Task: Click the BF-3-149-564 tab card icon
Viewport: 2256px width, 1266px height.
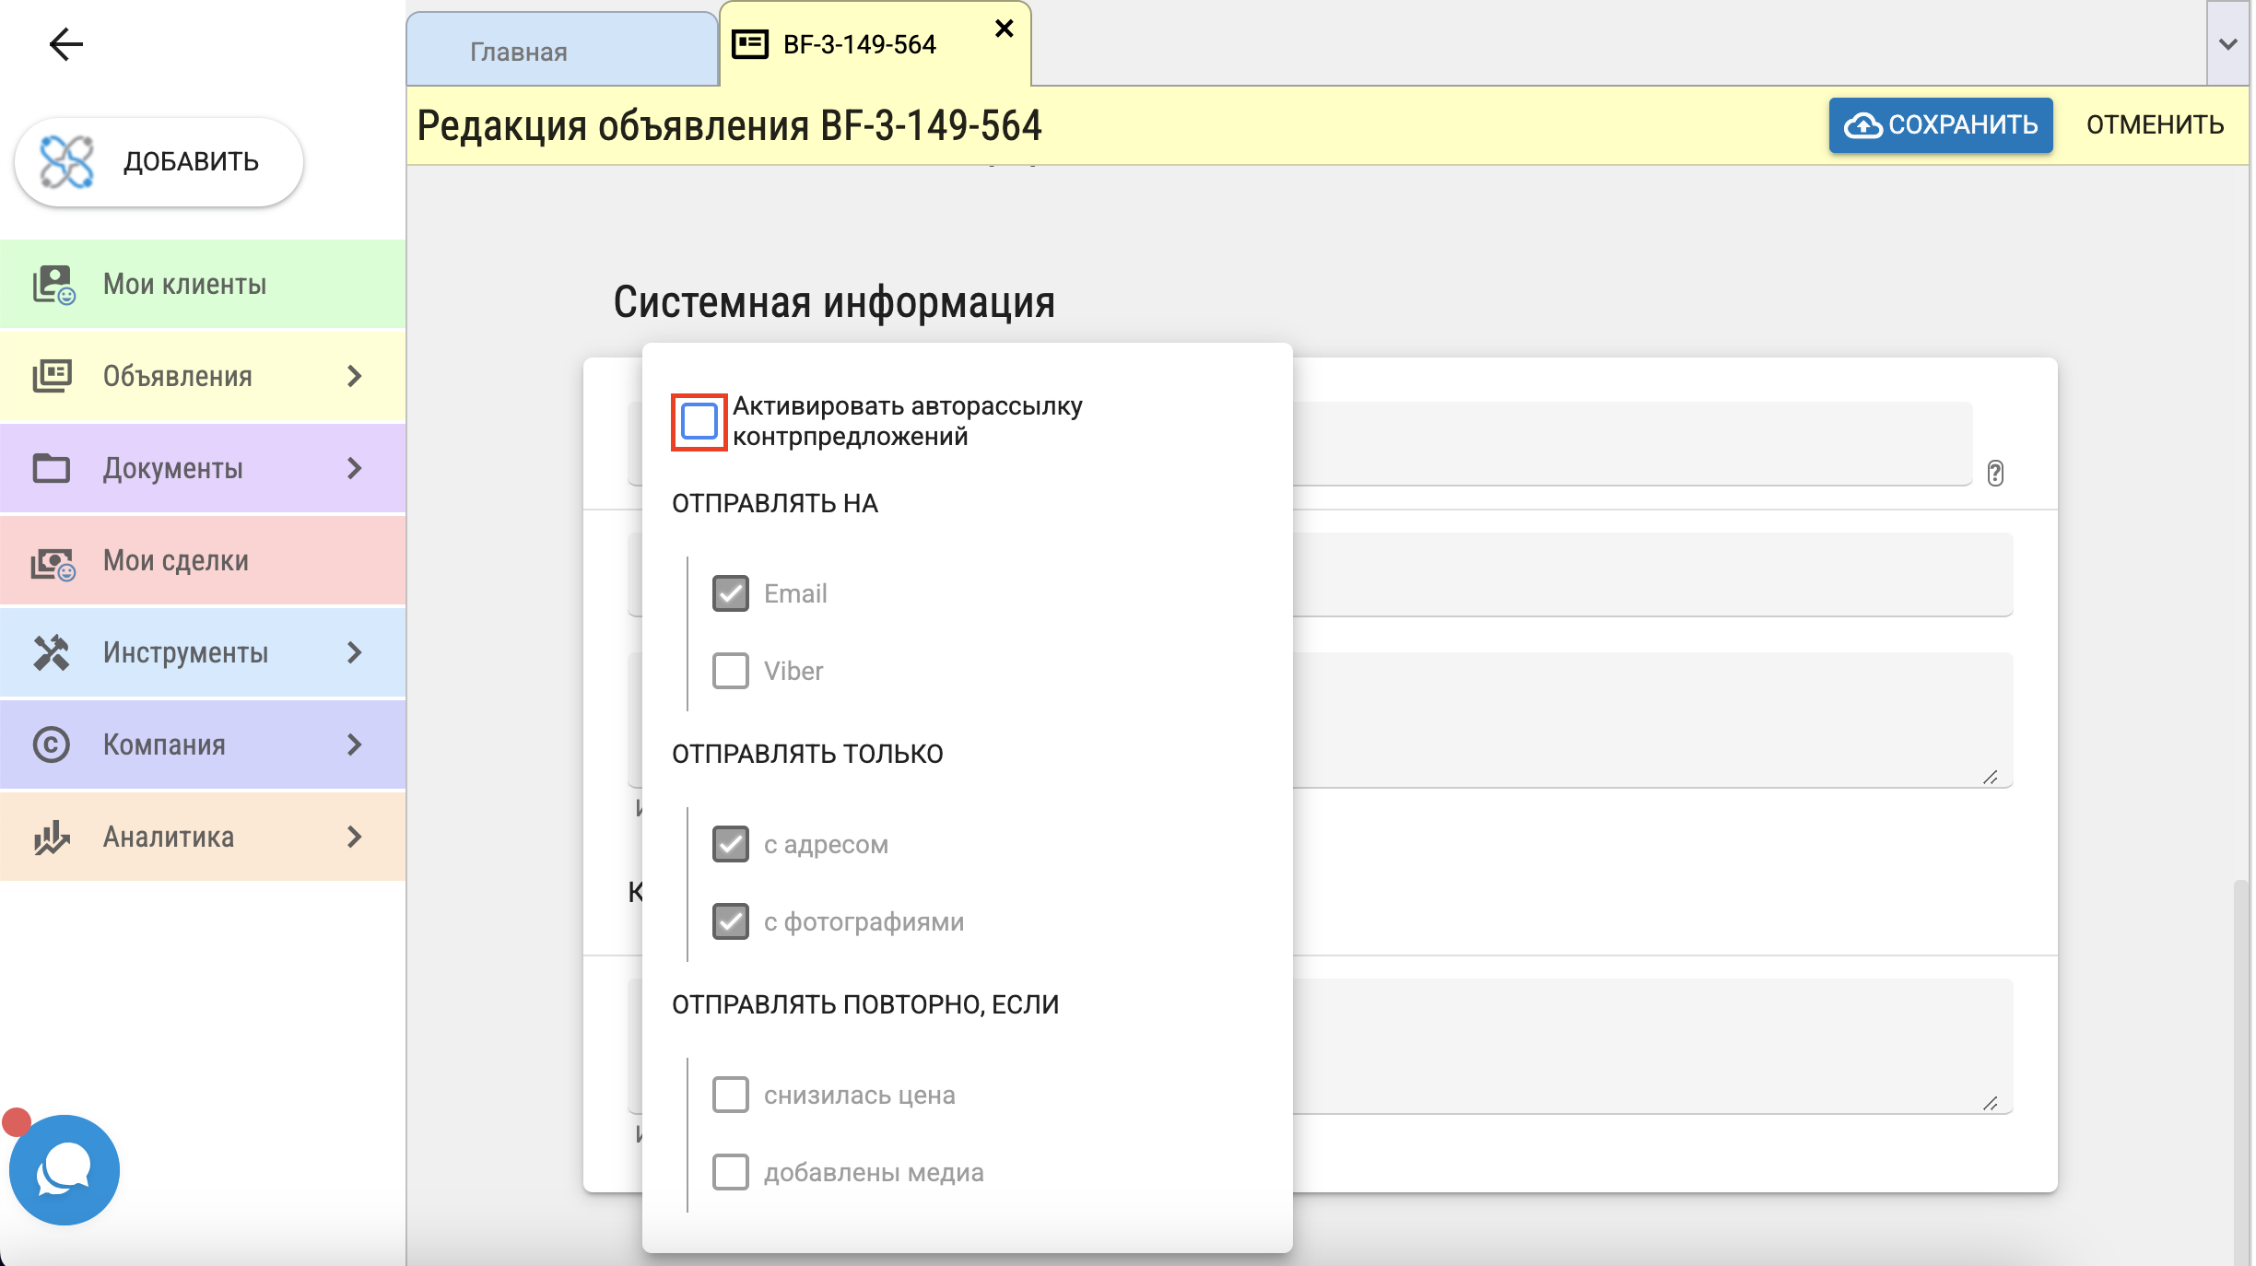Action: pos(750,44)
